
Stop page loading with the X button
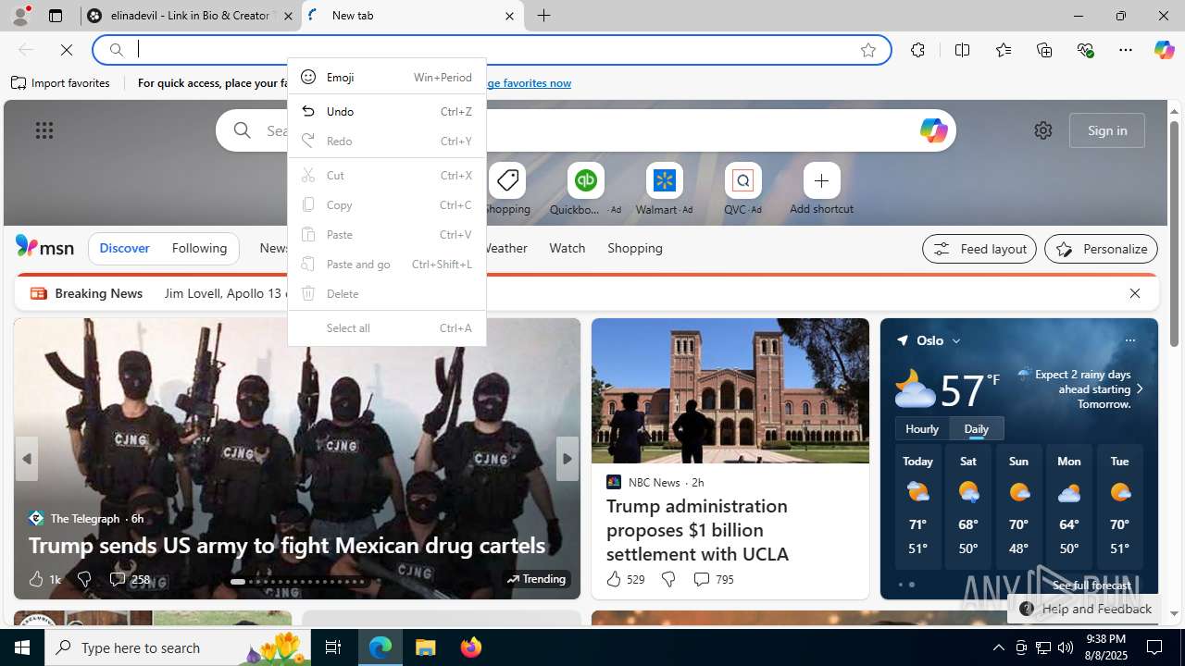point(67,50)
